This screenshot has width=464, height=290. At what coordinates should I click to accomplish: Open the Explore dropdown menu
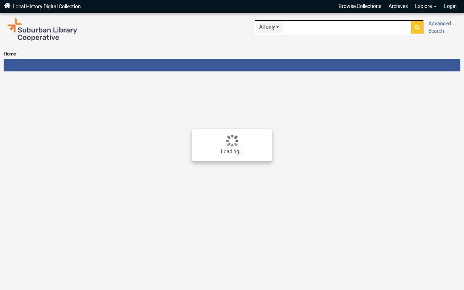point(426,6)
